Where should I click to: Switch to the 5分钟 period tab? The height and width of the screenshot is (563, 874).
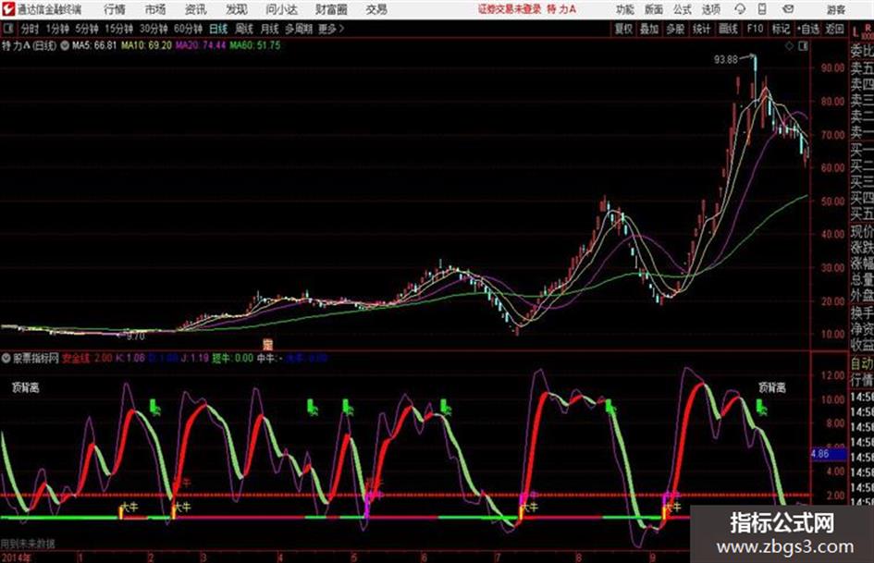tap(87, 29)
